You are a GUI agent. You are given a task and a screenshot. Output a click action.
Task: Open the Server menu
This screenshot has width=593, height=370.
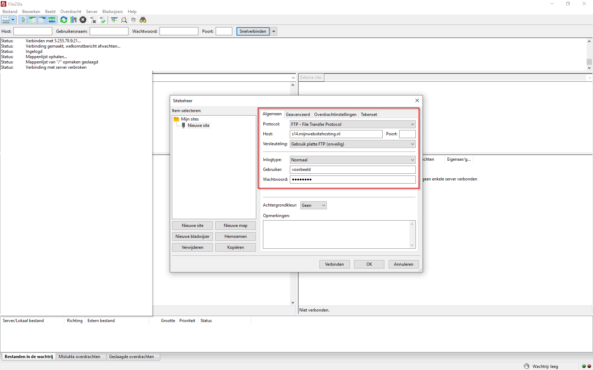tap(92, 12)
